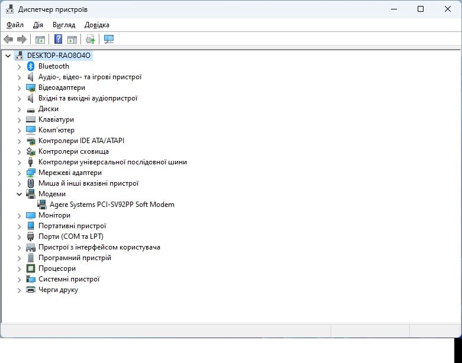Expand Пристрої з інтерфейсом користувача

coord(19,247)
